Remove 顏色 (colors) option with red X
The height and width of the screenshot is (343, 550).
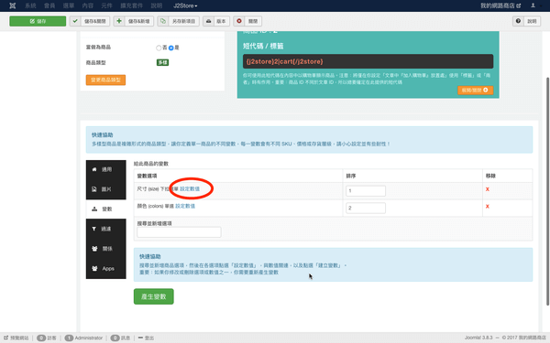click(488, 207)
